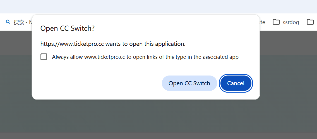Click the 'wants to open this application' message
This screenshot has height=139, width=317.
pos(145,44)
